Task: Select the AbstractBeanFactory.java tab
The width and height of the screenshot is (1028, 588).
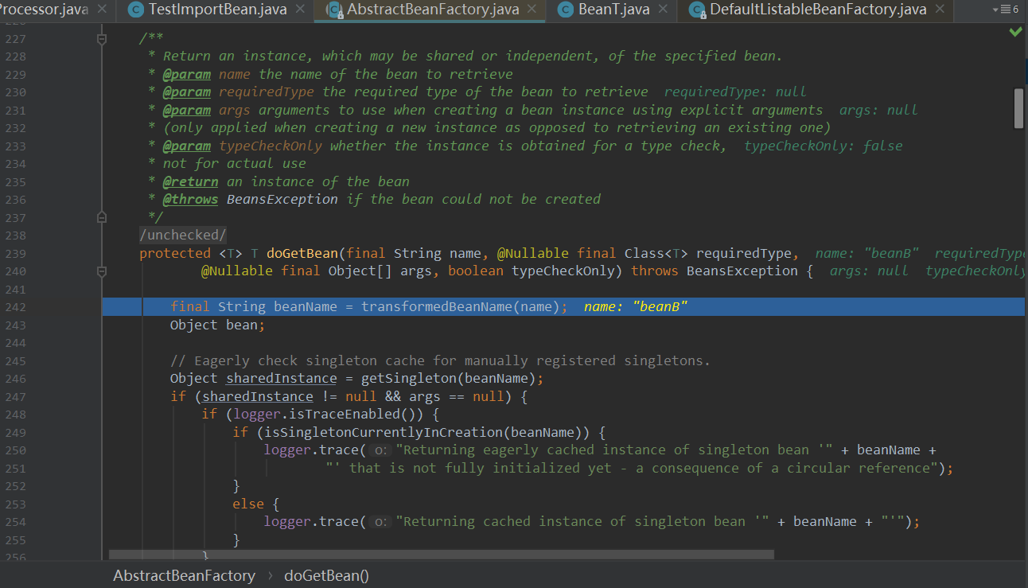Action: click(x=433, y=10)
